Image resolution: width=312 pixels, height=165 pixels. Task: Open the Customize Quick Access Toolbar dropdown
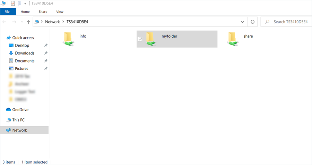(x=25, y=3)
